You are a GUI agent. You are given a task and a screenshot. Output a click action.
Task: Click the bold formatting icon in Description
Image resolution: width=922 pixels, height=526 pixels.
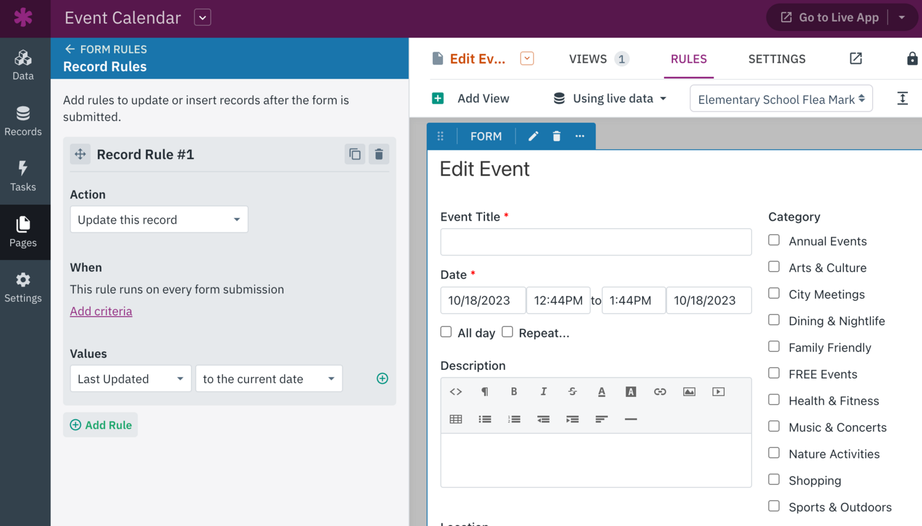pyautogui.click(x=514, y=391)
